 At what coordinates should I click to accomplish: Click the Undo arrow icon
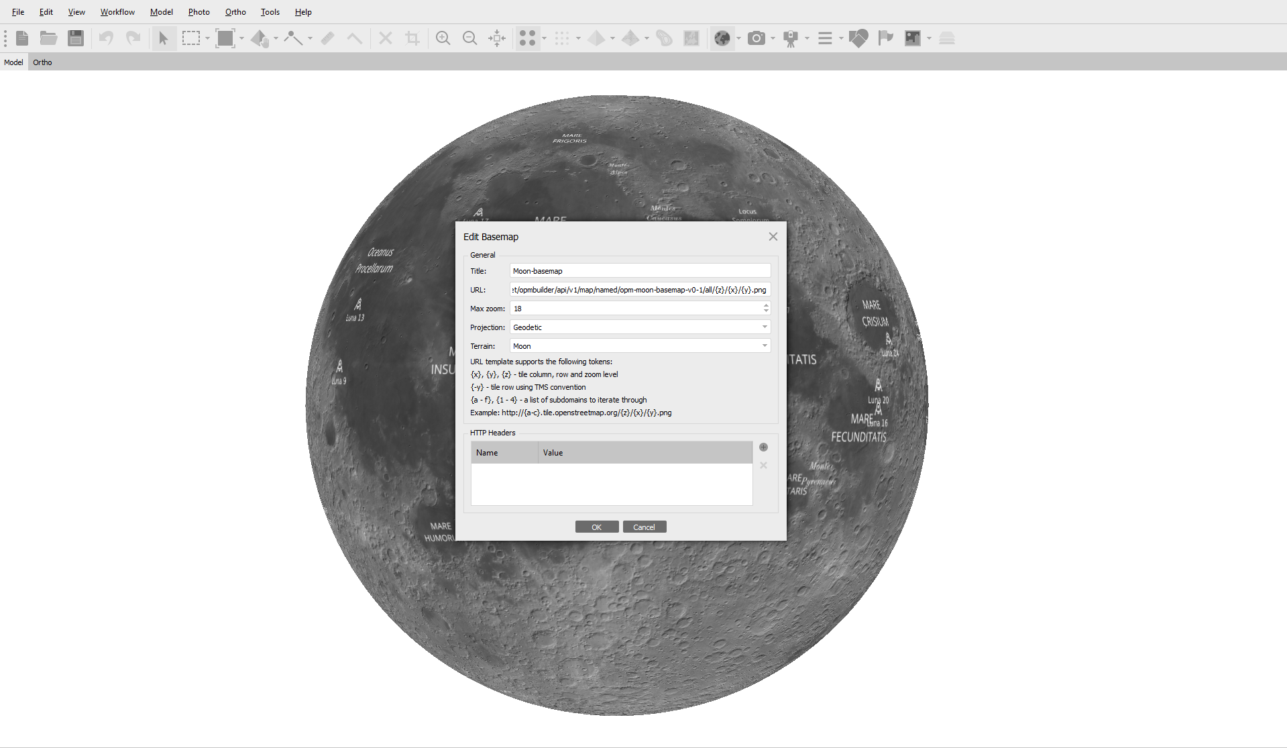coord(106,38)
